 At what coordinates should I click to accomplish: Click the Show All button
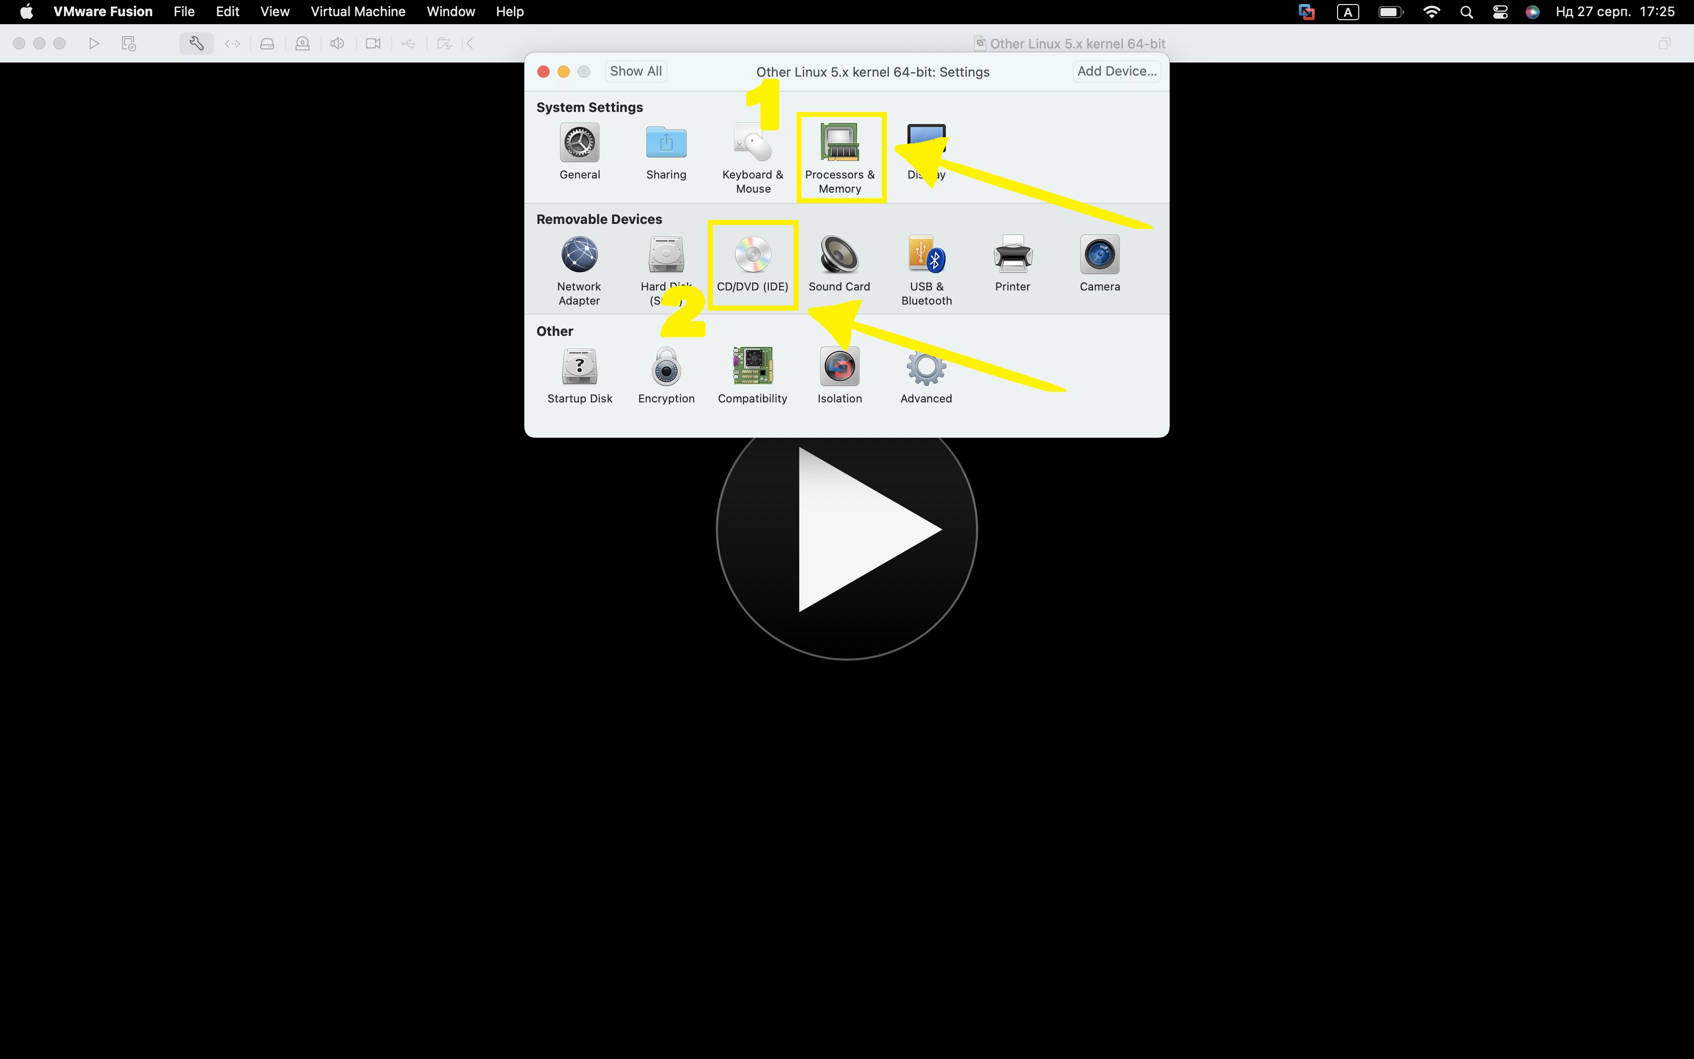pos(636,72)
